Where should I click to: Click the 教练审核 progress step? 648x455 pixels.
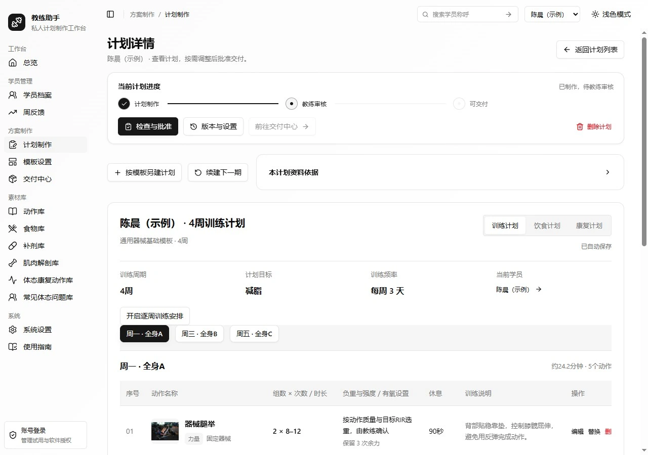click(306, 104)
